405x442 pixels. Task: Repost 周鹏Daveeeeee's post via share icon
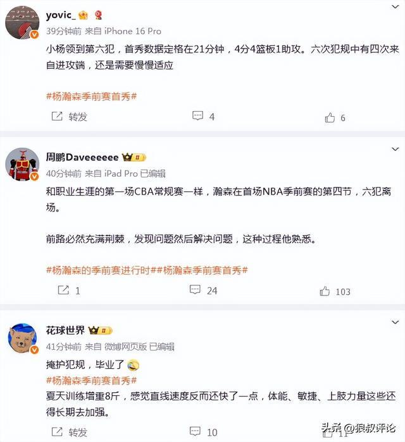(63, 290)
